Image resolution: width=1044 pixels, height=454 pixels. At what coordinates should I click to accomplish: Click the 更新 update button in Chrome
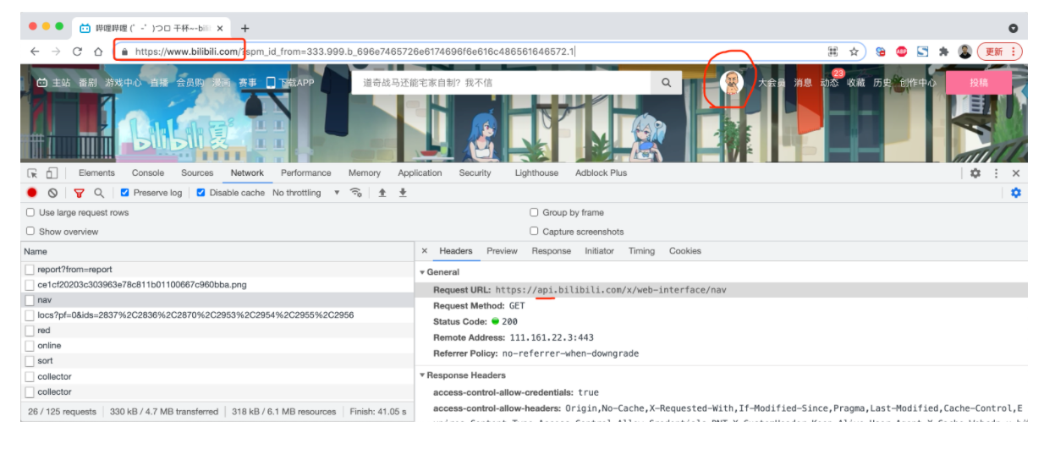point(999,52)
